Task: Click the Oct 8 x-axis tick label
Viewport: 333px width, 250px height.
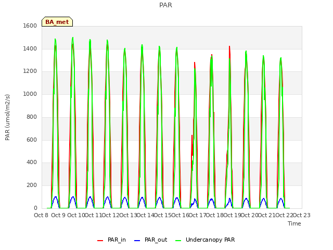Action: tap(41, 215)
